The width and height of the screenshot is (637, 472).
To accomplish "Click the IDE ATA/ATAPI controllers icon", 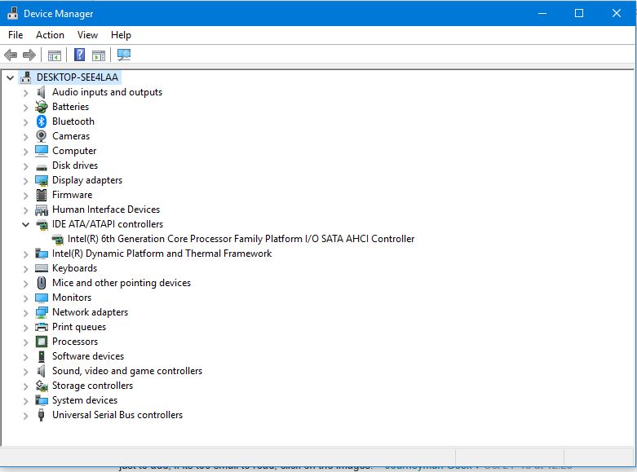I will click(x=42, y=225).
